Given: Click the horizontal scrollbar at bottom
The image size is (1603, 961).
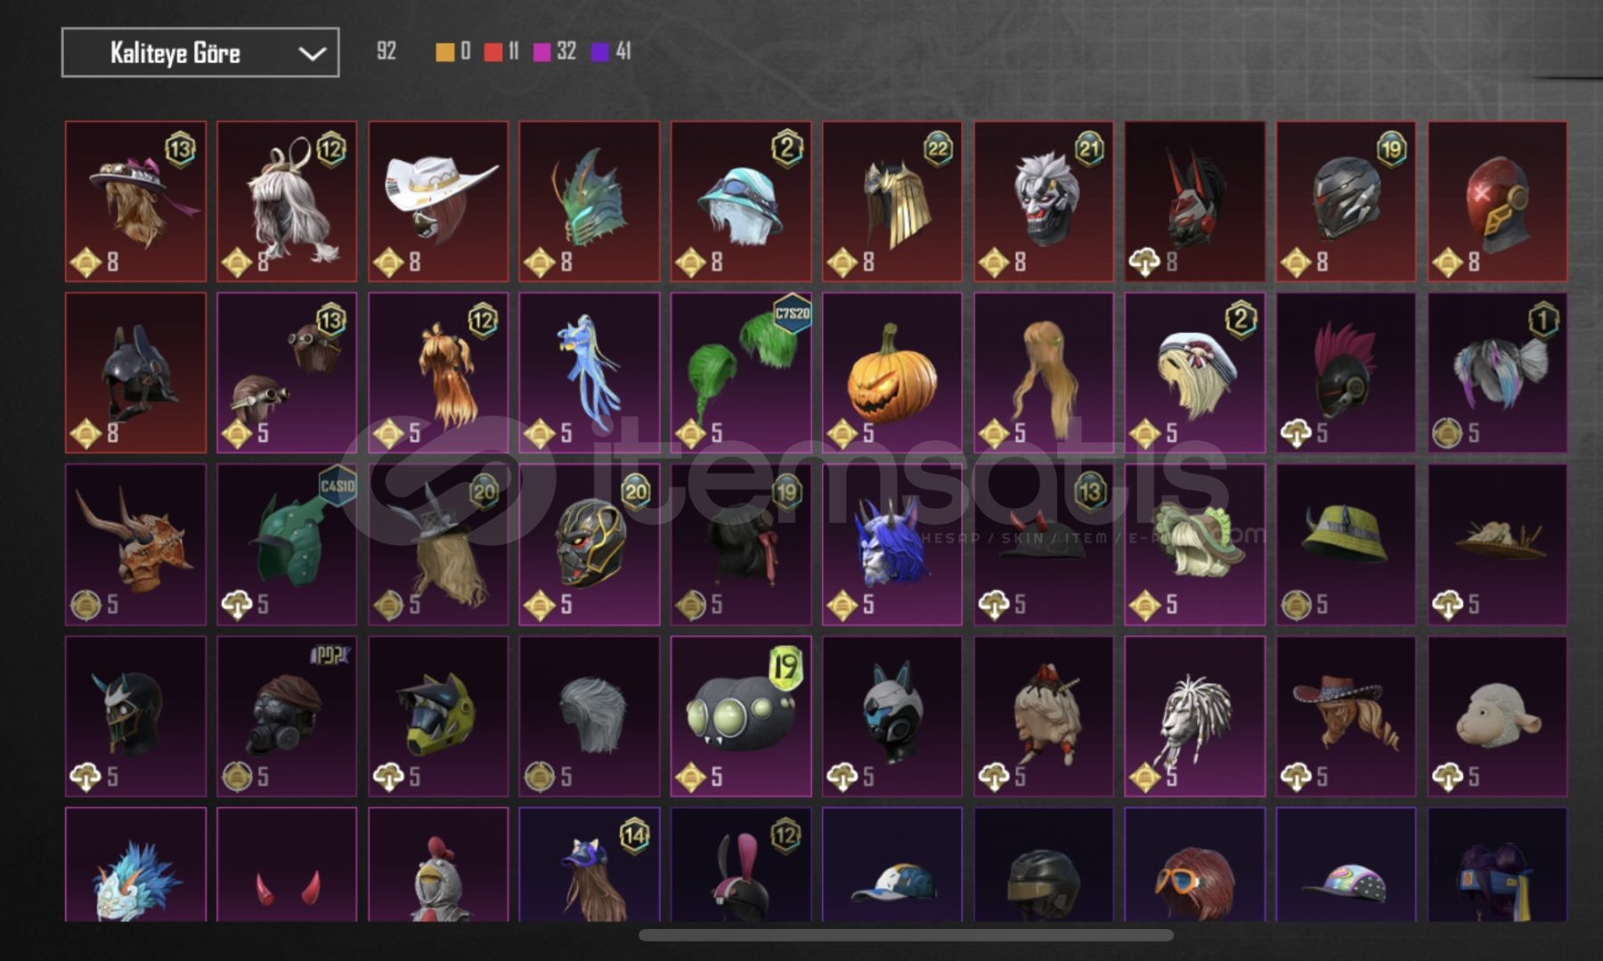Looking at the screenshot, I should 906,935.
